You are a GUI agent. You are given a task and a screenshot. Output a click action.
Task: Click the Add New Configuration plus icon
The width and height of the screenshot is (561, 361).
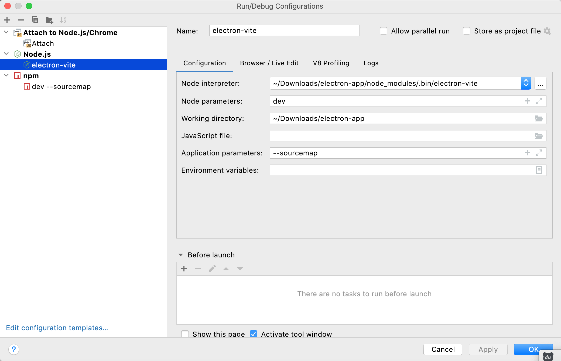click(x=7, y=20)
